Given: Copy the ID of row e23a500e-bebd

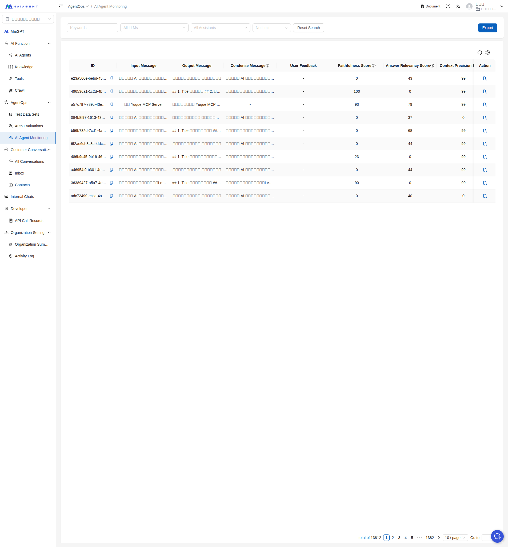Looking at the screenshot, I should point(111,78).
